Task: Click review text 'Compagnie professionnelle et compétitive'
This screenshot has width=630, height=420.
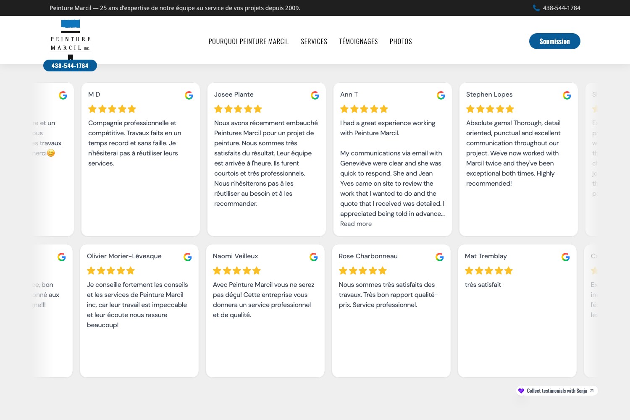Action: (x=135, y=143)
